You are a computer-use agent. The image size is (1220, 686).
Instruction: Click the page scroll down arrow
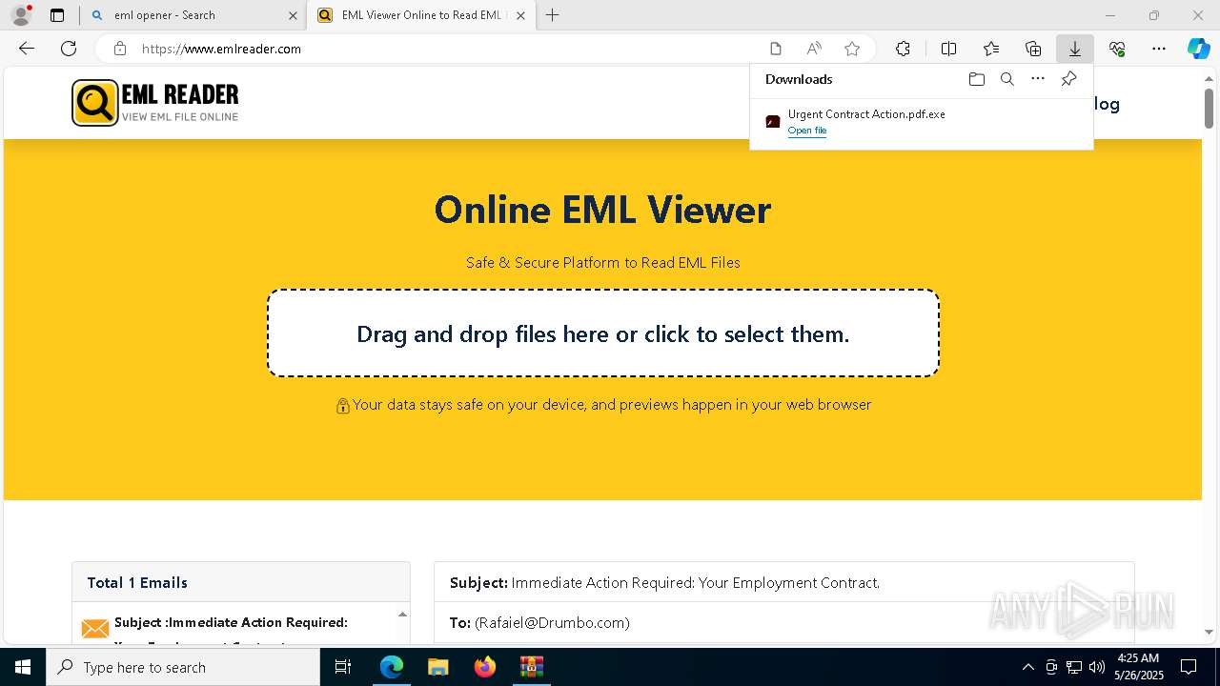[x=1209, y=632]
